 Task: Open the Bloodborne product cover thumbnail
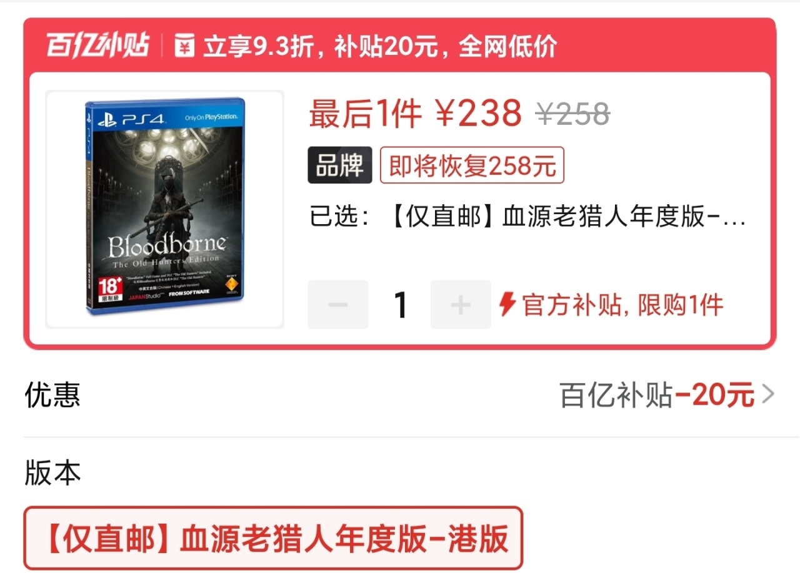(x=165, y=209)
